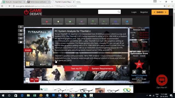The image size is (175, 98).
Task: Open File Explorer from the taskbar
Action: tap(28, 96)
